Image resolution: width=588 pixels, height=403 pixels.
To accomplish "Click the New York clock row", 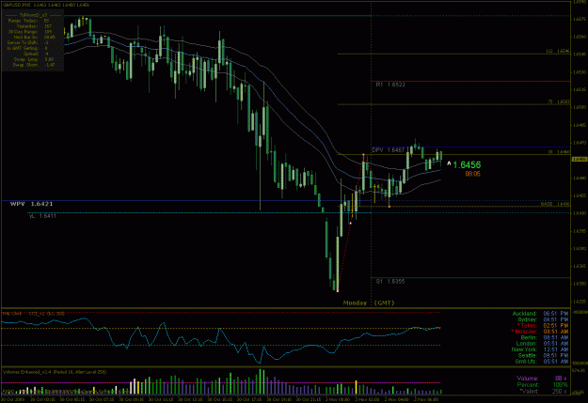I will (540, 349).
